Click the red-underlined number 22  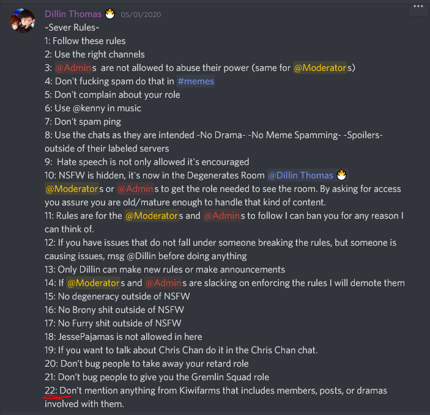(x=50, y=391)
